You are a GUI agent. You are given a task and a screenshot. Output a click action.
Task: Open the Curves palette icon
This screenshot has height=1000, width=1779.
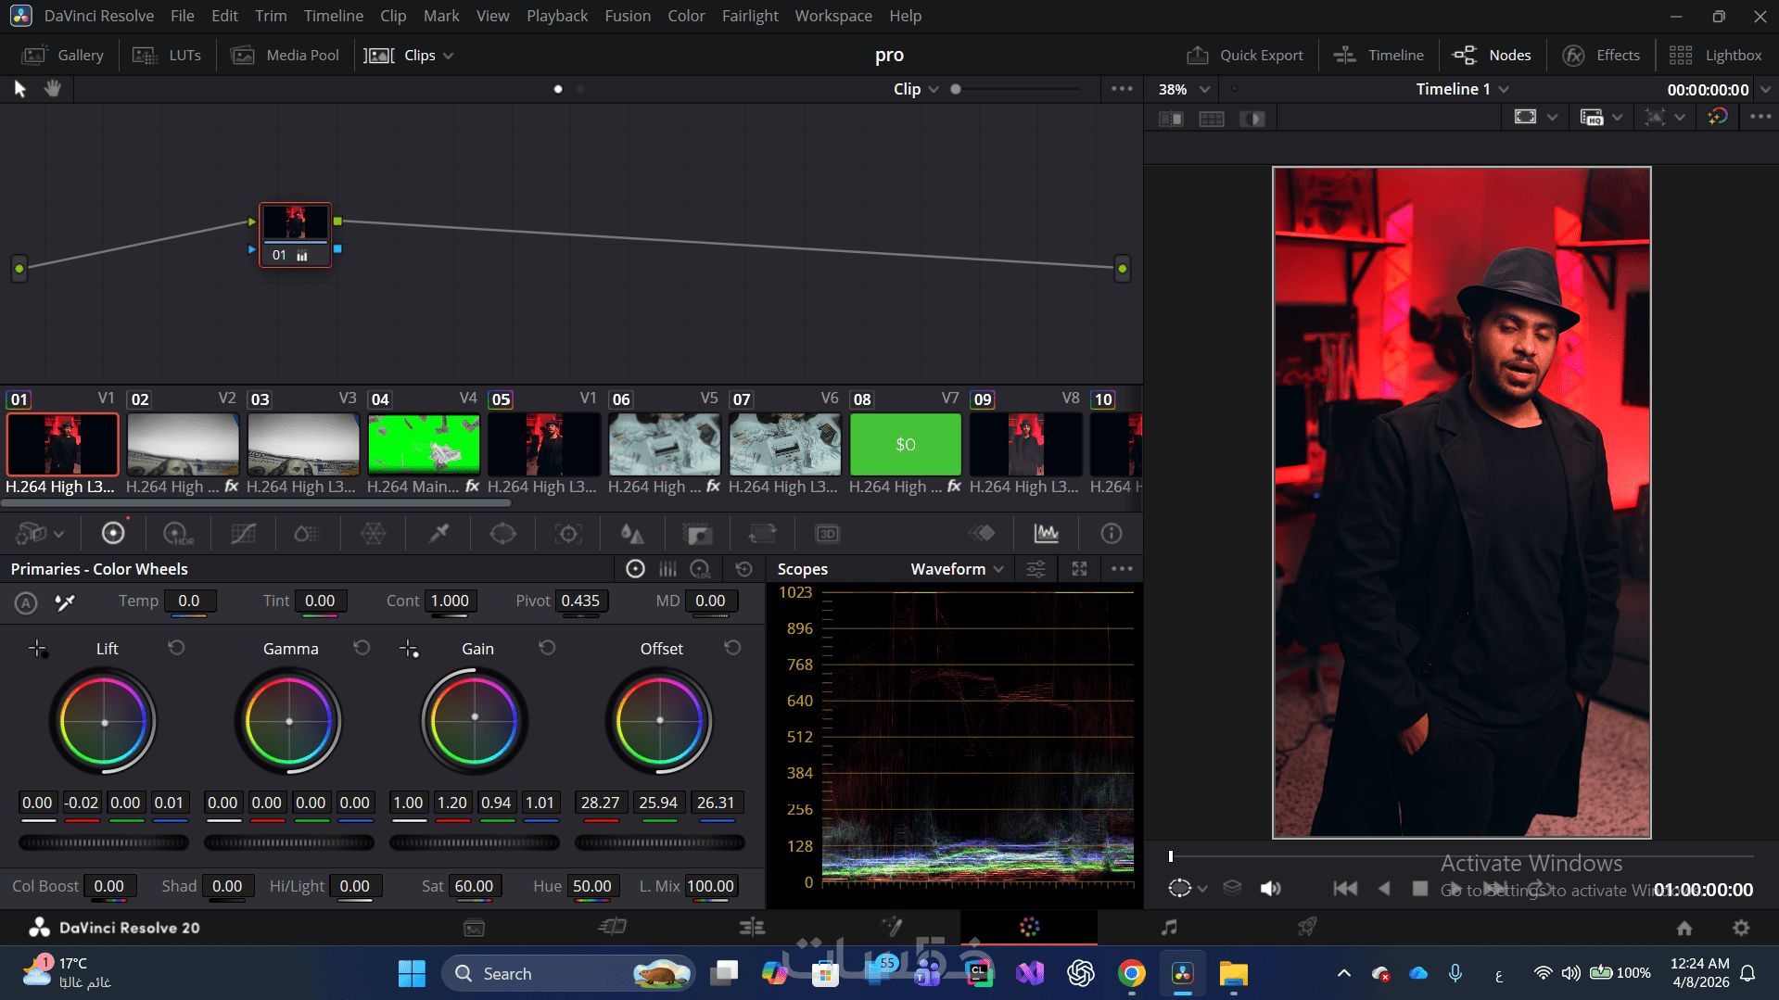(243, 534)
